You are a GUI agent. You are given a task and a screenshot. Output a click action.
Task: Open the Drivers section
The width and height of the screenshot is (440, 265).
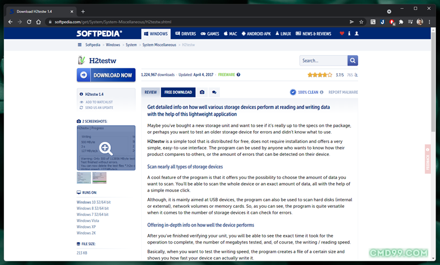185,34
